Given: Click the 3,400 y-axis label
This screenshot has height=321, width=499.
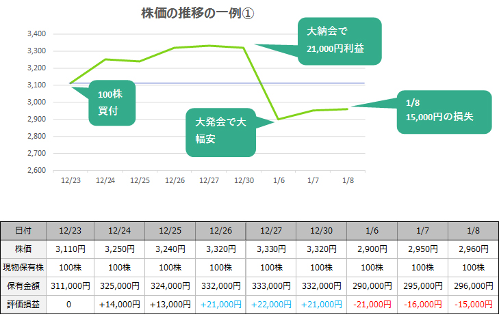Looking at the screenshot, I should point(36,33).
